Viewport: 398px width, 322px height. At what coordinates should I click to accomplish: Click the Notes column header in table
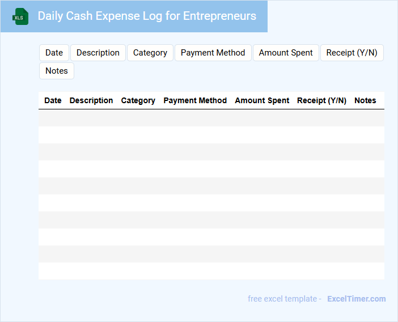point(365,100)
